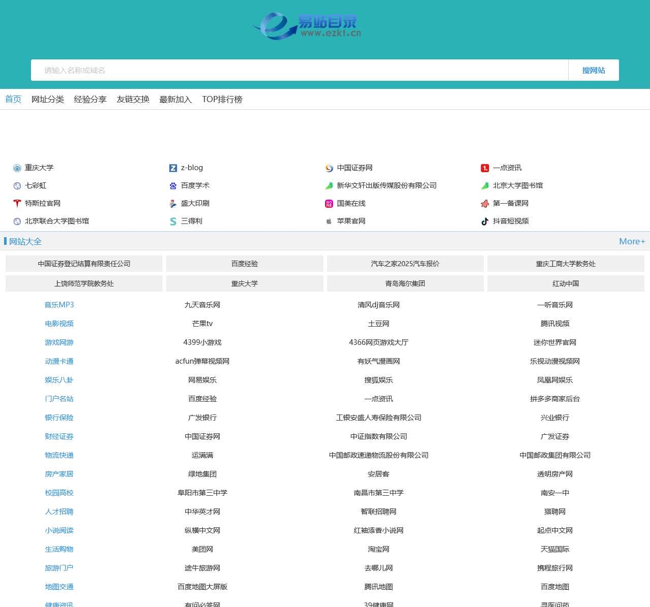Viewport: 650px width, 607px height.
Task: Open the 起点中文网 link
Action: 555,530
